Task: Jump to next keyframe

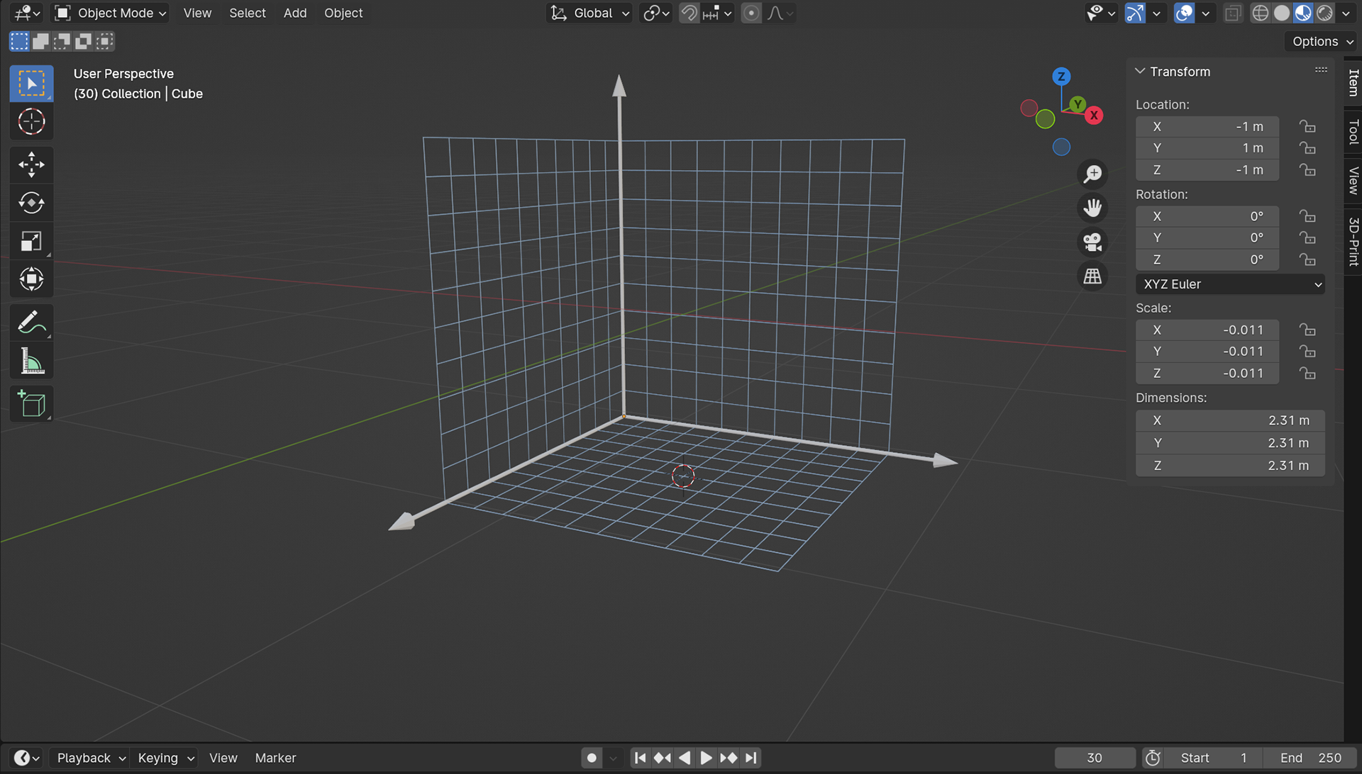Action: click(x=729, y=758)
